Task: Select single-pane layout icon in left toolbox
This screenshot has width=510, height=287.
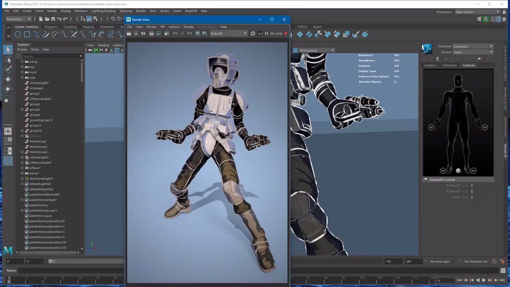Action: tap(8, 131)
